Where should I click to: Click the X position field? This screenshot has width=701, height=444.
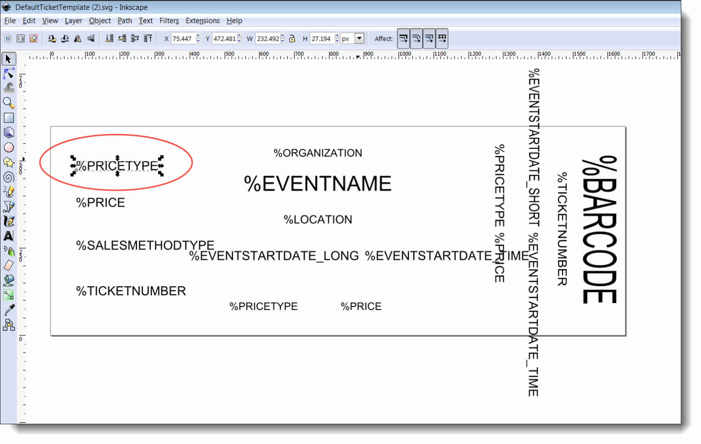tap(183, 39)
